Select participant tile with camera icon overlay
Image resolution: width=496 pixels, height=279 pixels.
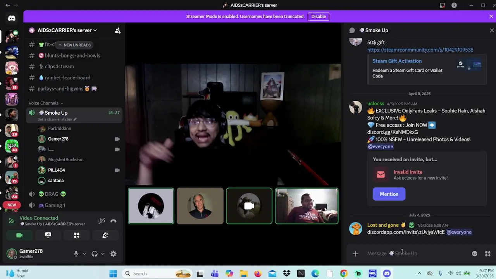(249, 206)
